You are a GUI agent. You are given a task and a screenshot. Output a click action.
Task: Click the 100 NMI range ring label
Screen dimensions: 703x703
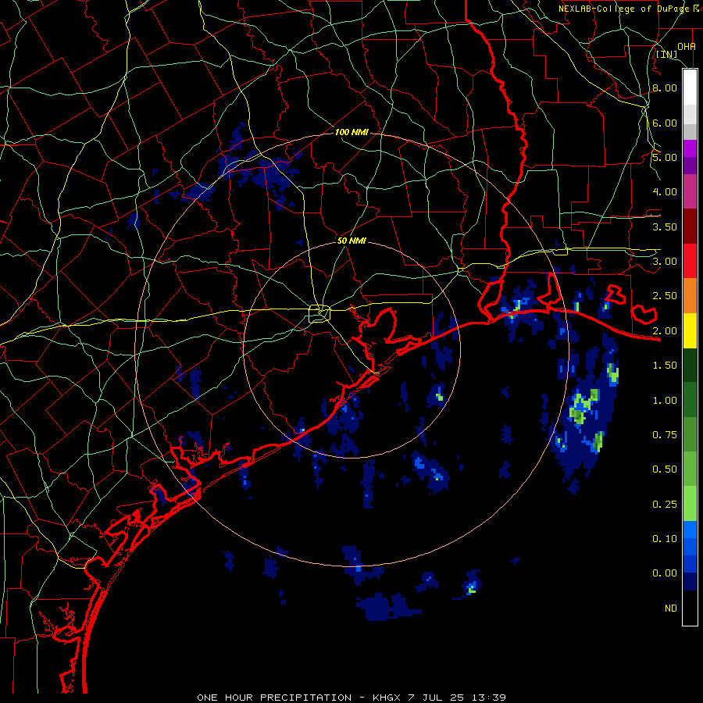pos(351,132)
